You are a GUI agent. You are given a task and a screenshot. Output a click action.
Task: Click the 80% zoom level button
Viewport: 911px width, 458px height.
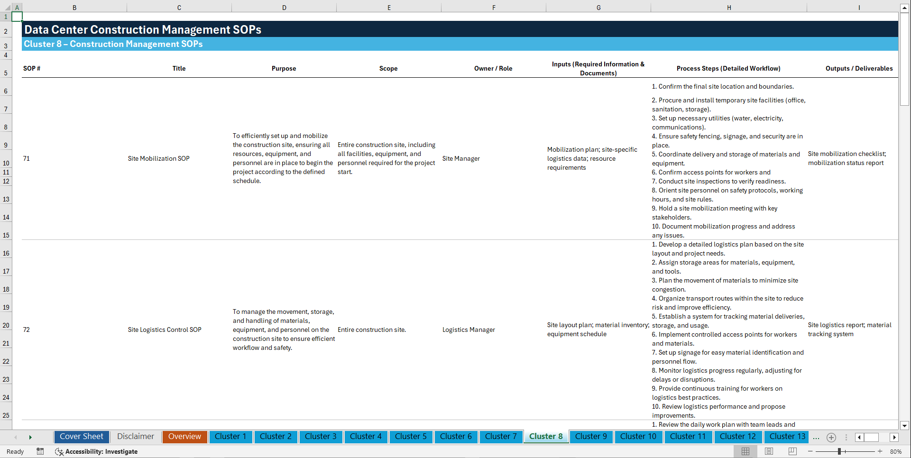[x=896, y=451]
